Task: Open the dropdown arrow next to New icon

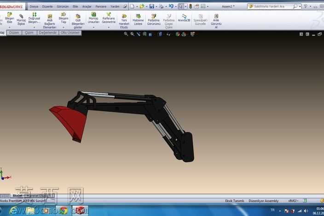Action: coord(137,6)
